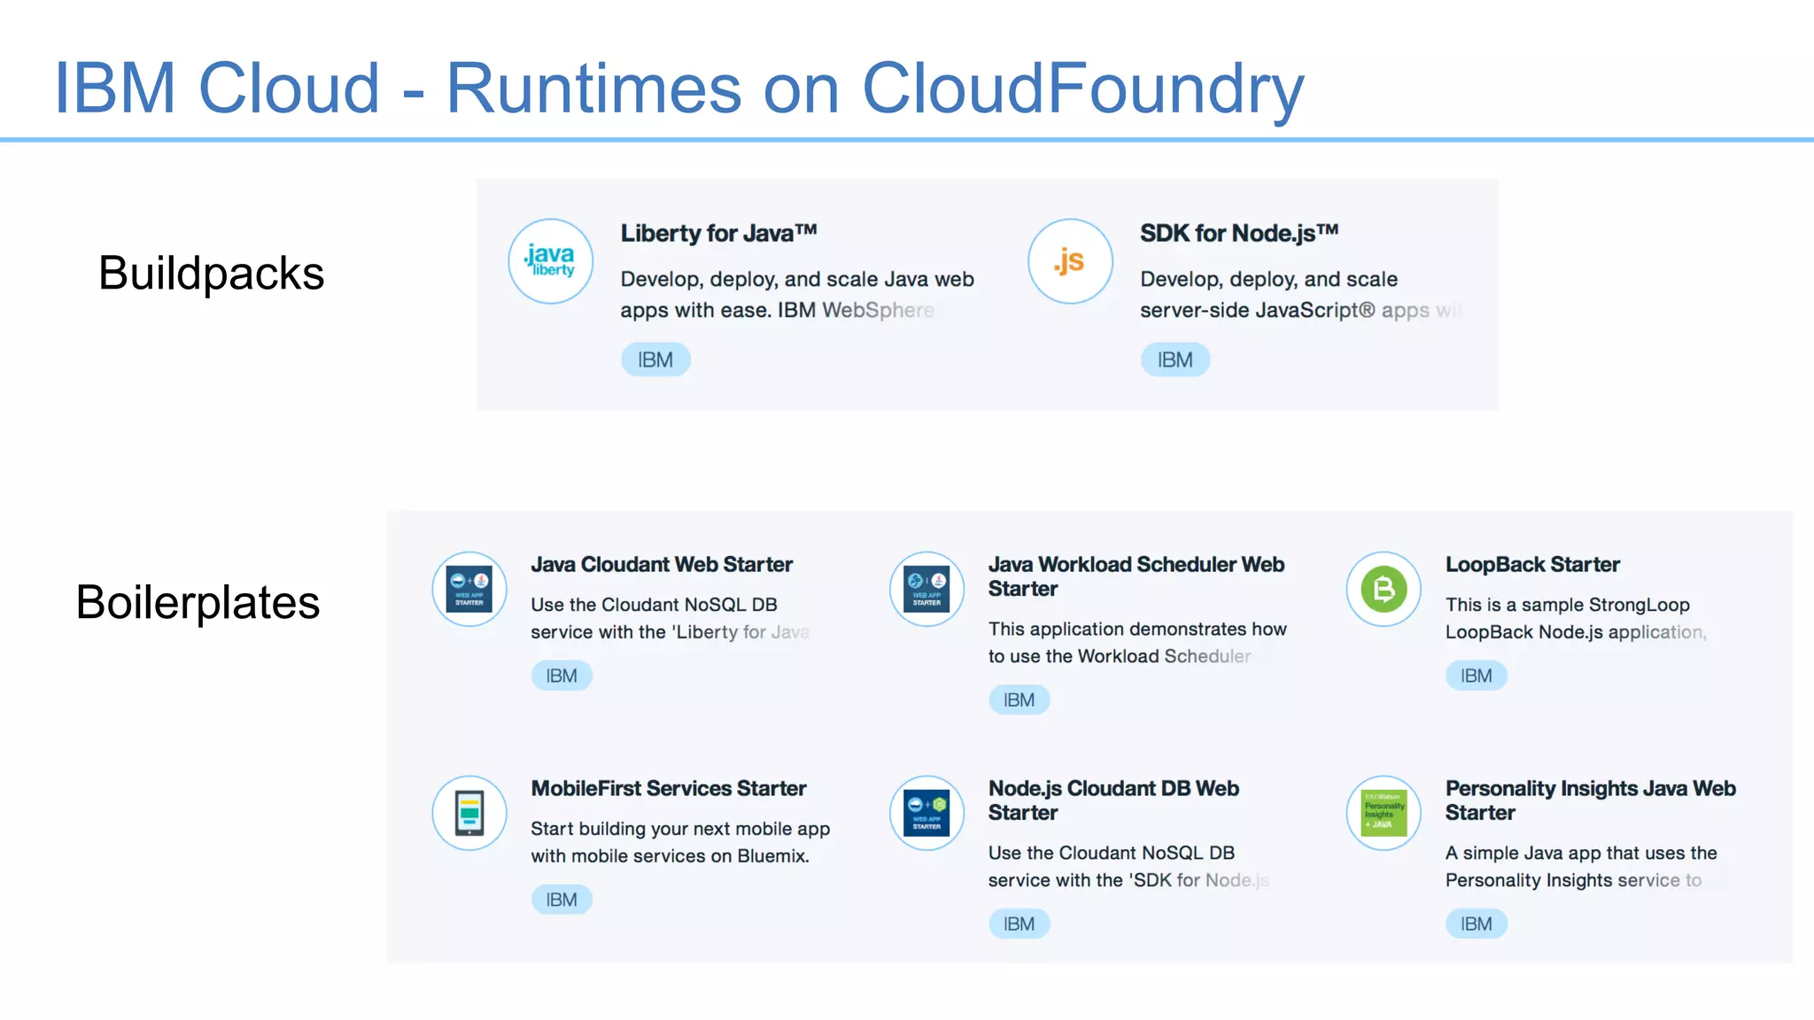
Task: Click the IBM tag under Java Workload Scheduler Starter
Action: (x=1019, y=700)
